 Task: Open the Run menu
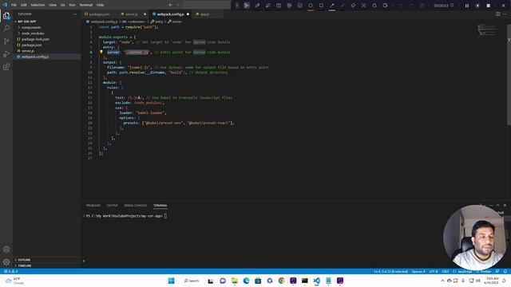pos(72,5)
